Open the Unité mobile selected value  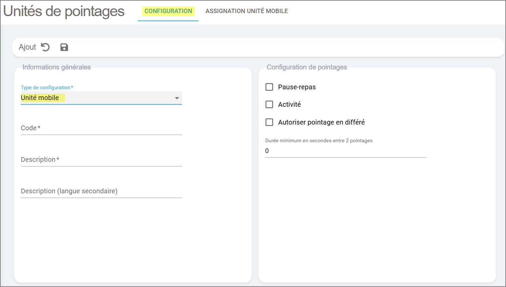coord(40,98)
